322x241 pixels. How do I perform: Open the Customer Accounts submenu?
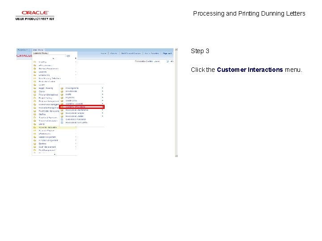tap(74, 104)
